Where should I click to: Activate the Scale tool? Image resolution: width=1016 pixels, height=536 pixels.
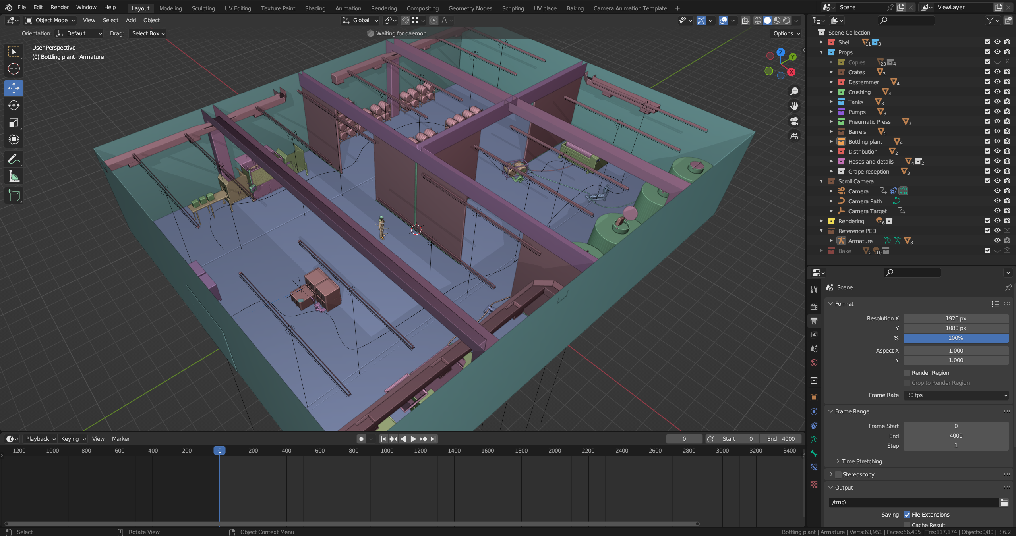click(14, 123)
